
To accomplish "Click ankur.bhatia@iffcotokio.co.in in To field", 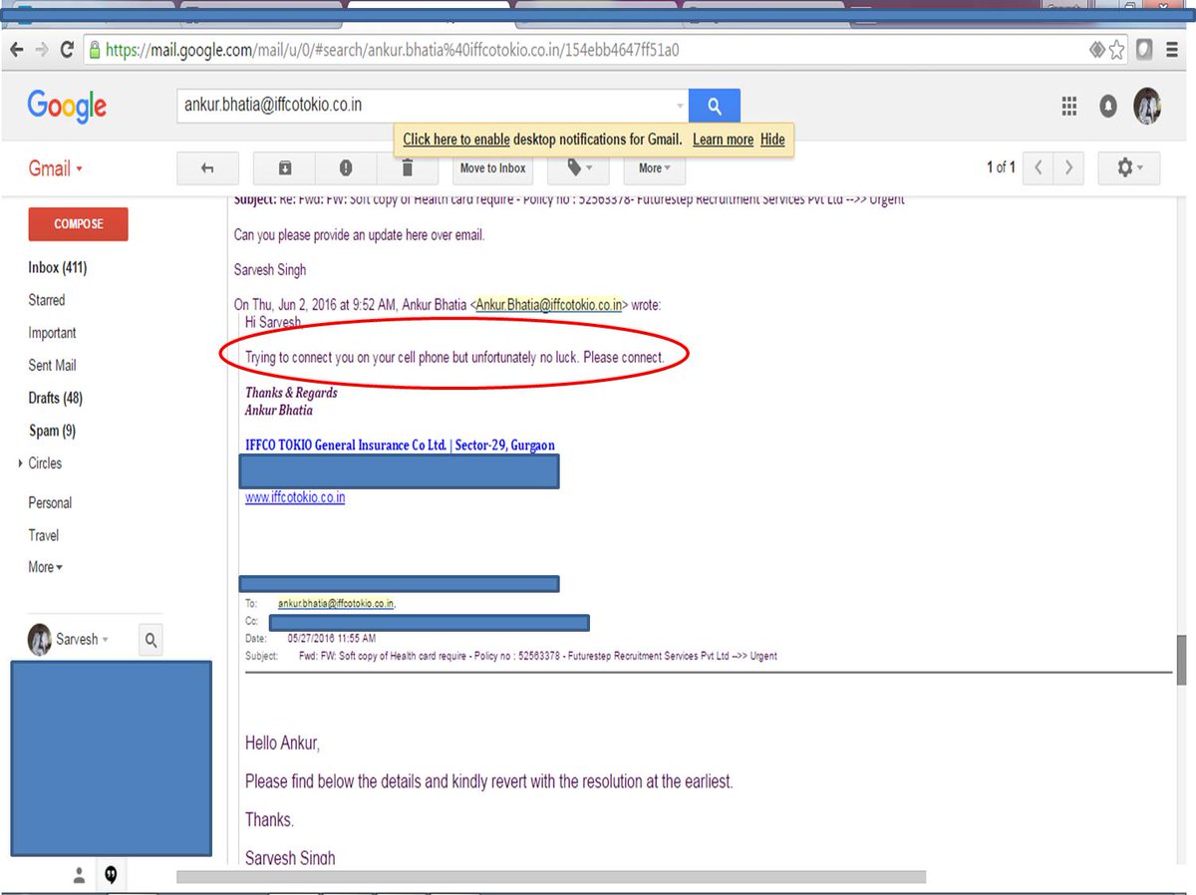I will coord(336,603).
